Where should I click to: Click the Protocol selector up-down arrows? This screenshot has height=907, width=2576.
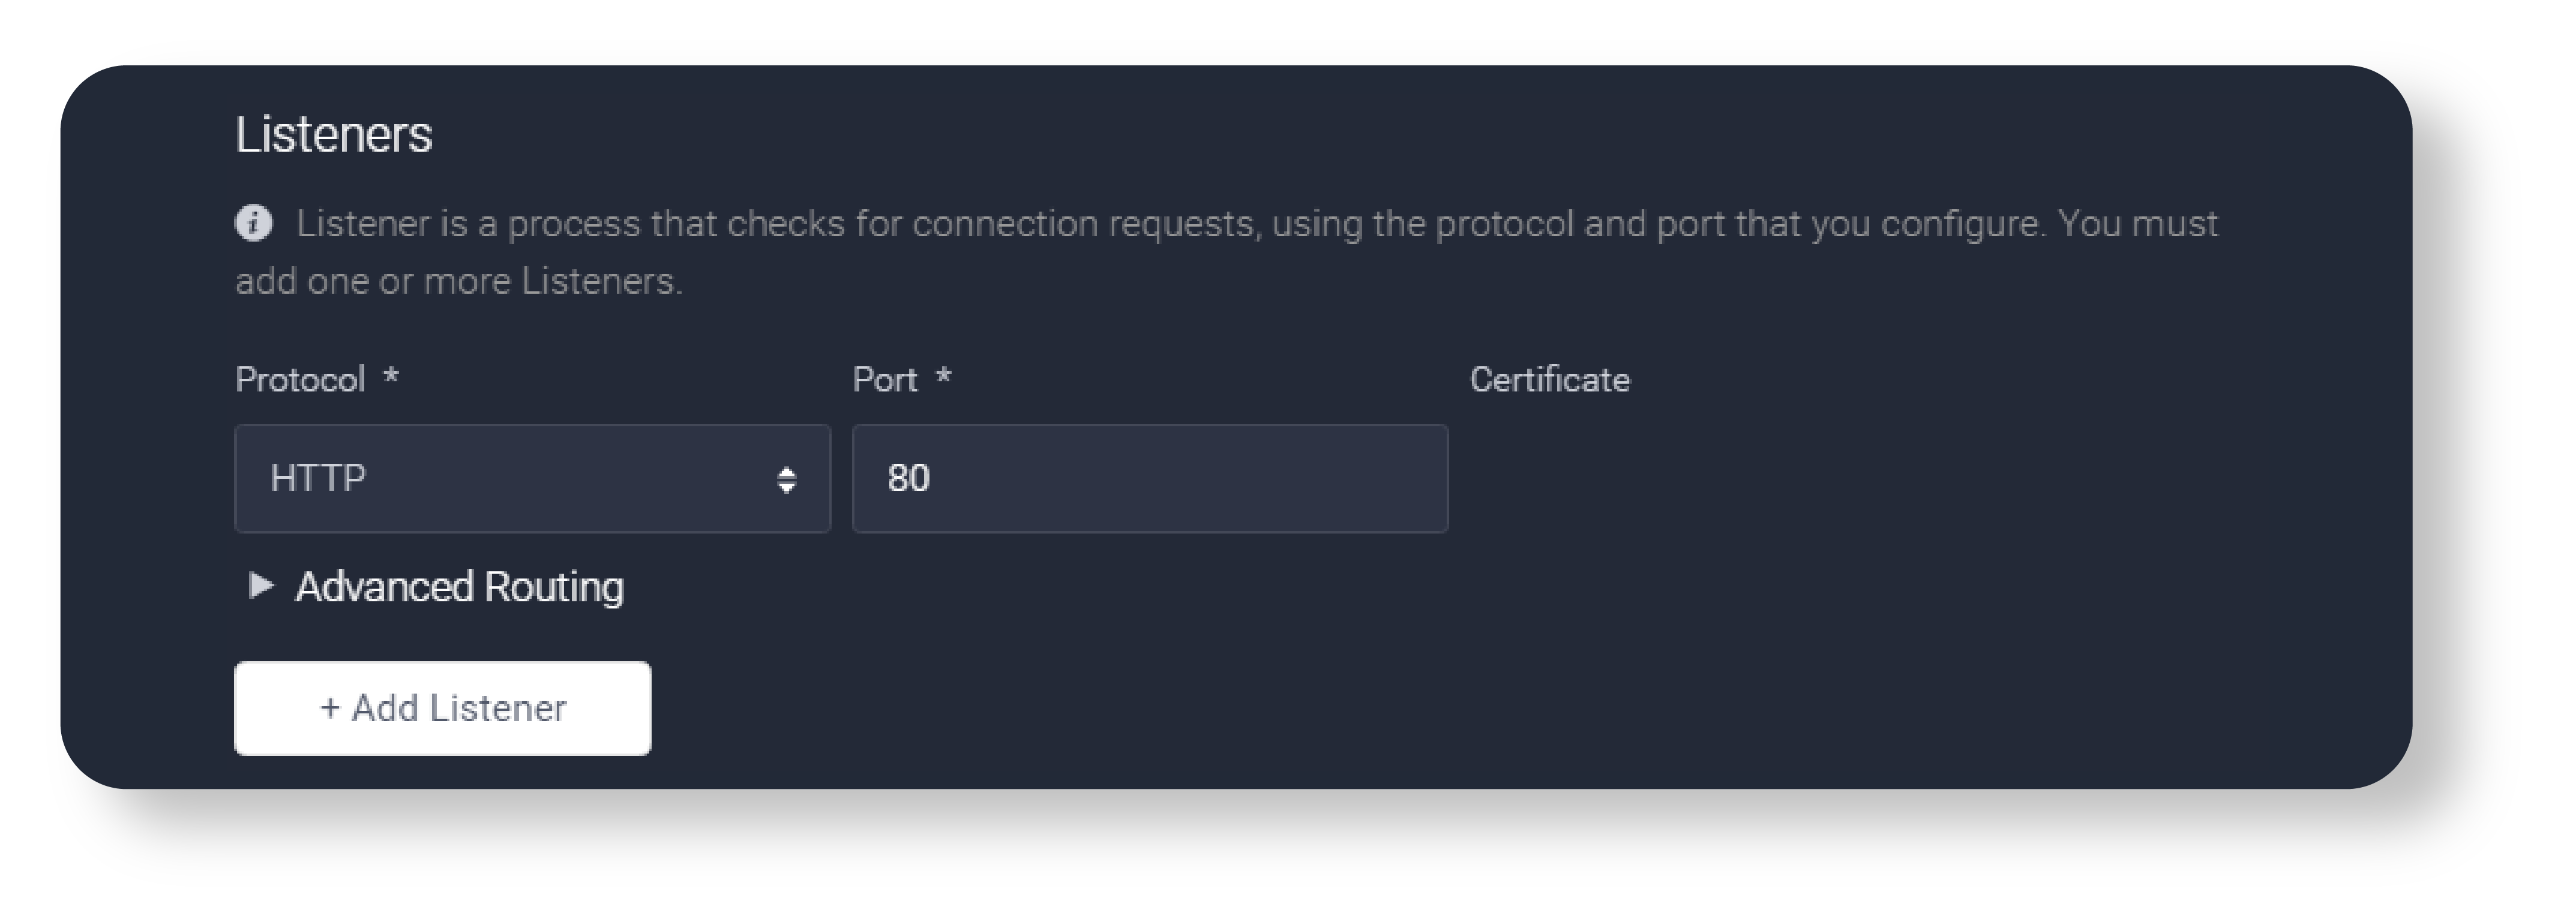point(786,480)
